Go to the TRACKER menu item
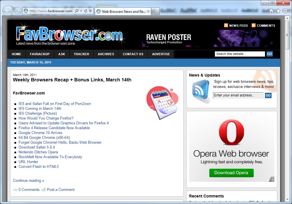The image size is (292, 204). point(81,54)
